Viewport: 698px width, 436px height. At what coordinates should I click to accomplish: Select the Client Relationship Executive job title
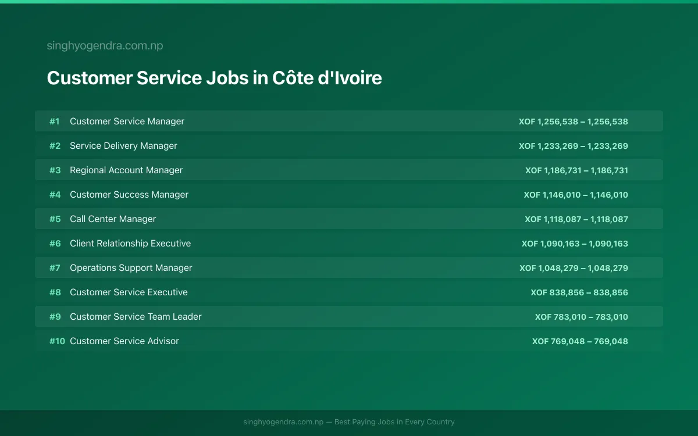click(130, 244)
